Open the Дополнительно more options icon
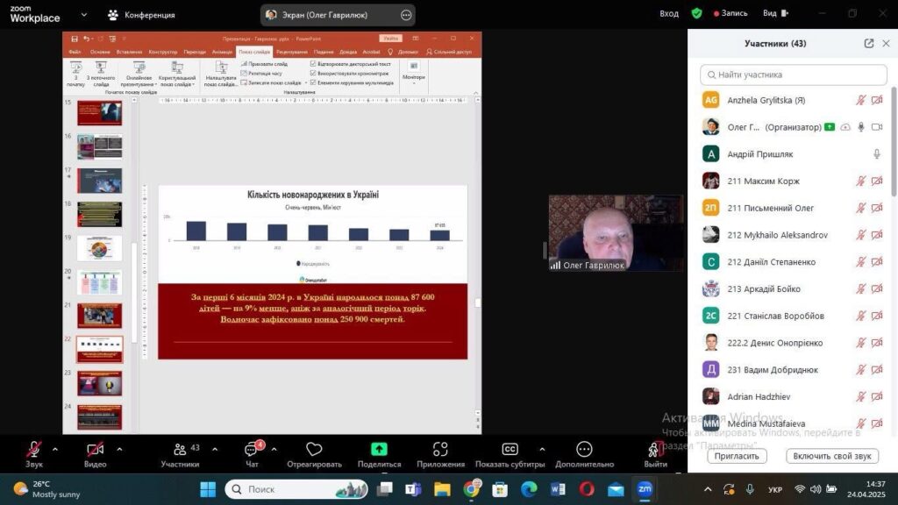The image size is (898, 505). 584,450
